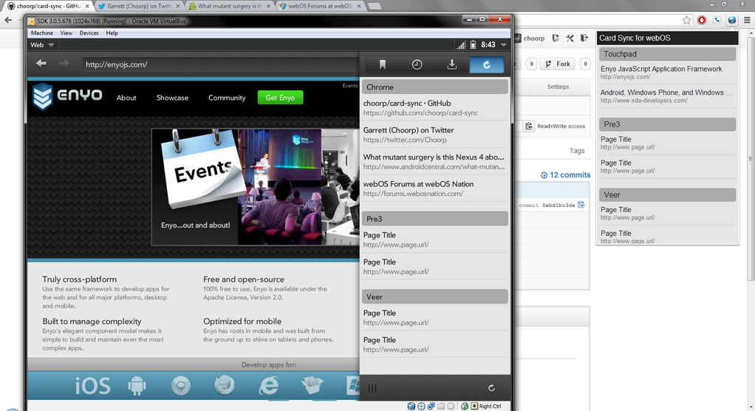The height and width of the screenshot is (411, 755).
Task: Open the Machine menu in VirtualBox
Action: pos(41,33)
